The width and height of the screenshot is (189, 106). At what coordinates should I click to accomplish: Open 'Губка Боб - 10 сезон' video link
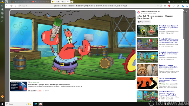coord(167,93)
